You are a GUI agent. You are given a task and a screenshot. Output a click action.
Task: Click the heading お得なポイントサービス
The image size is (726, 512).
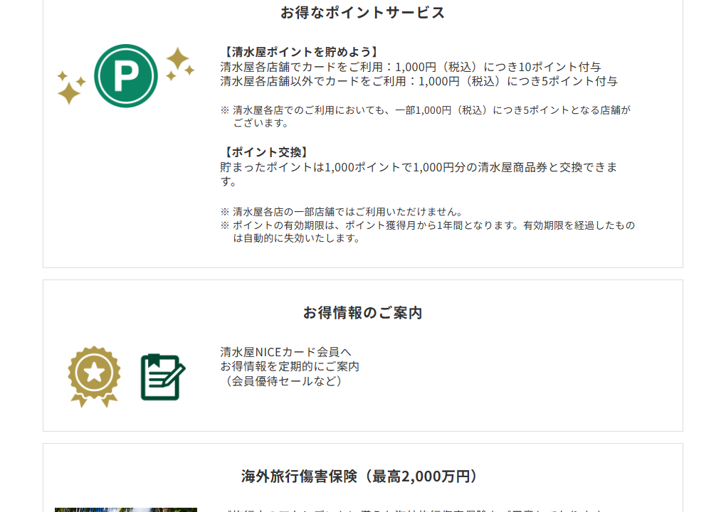[362, 13]
